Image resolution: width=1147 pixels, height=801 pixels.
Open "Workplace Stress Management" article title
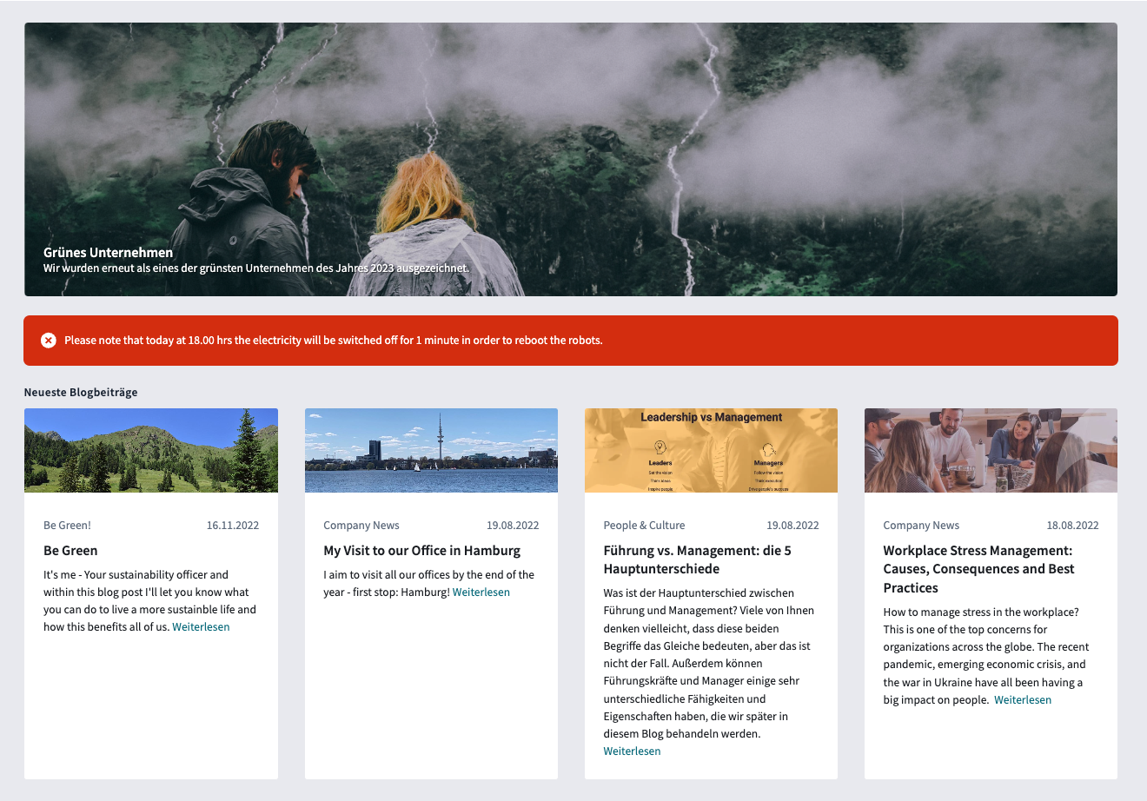978,568
